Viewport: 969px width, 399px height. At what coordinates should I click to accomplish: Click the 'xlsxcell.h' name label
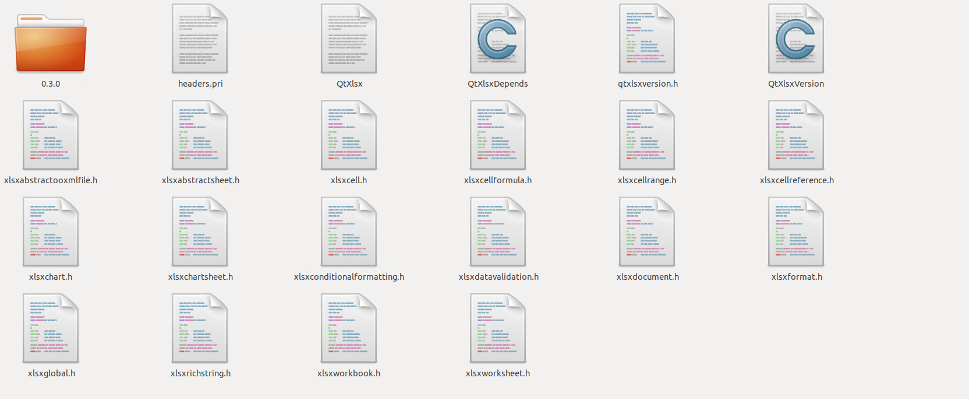349,180
